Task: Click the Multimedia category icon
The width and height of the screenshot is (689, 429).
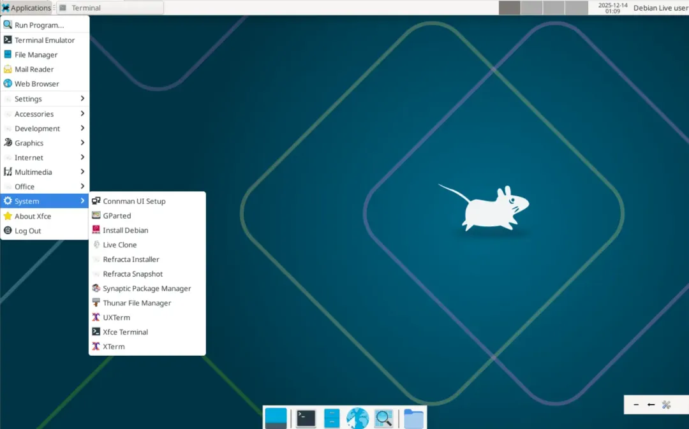Action: pyautogui.click(x=8, y=171)
